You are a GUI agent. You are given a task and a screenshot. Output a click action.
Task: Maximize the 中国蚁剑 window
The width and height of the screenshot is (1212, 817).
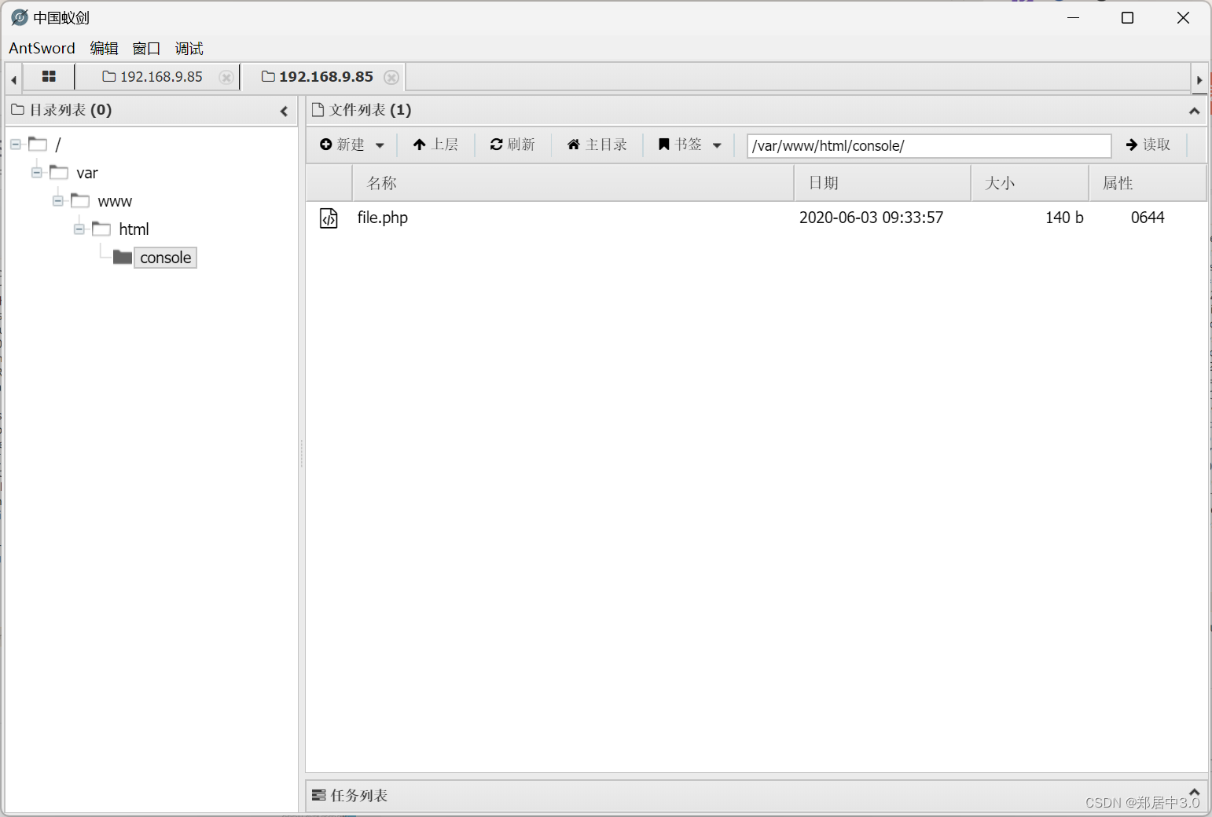[1127, 17]
